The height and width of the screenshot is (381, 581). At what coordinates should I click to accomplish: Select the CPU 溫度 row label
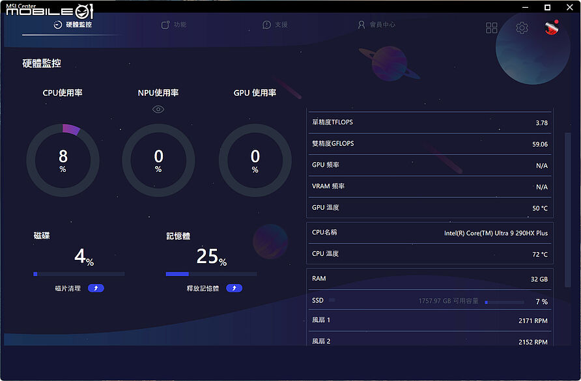[325, 254]
